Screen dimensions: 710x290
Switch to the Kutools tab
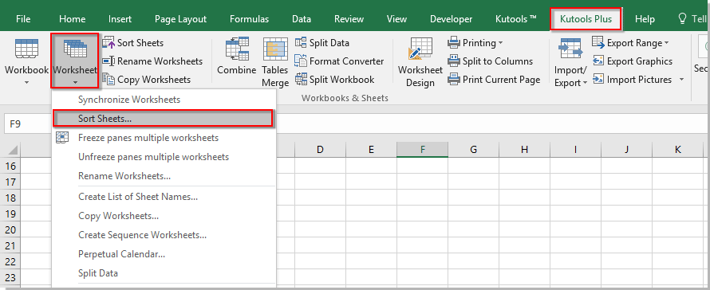coord(516,19)
